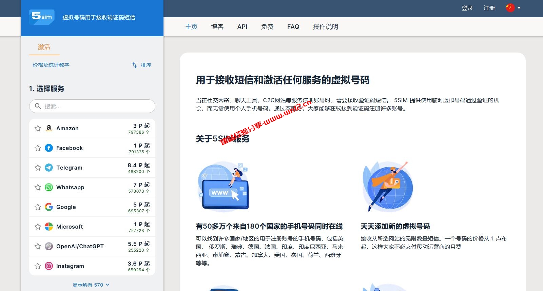
Task: Open the 操作说明 nav item
Action: click(x=326, y=26)
